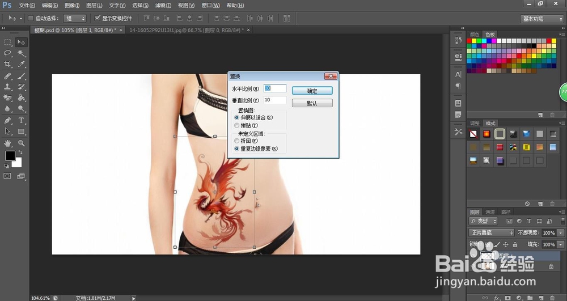Select the Paint Bucket tool
The width and height of the screenshot is (567, 301).
(x=22, y=97)
